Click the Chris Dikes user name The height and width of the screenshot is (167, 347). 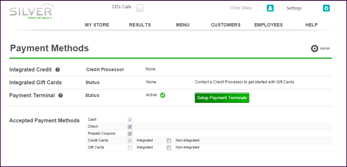click(241, 8)
